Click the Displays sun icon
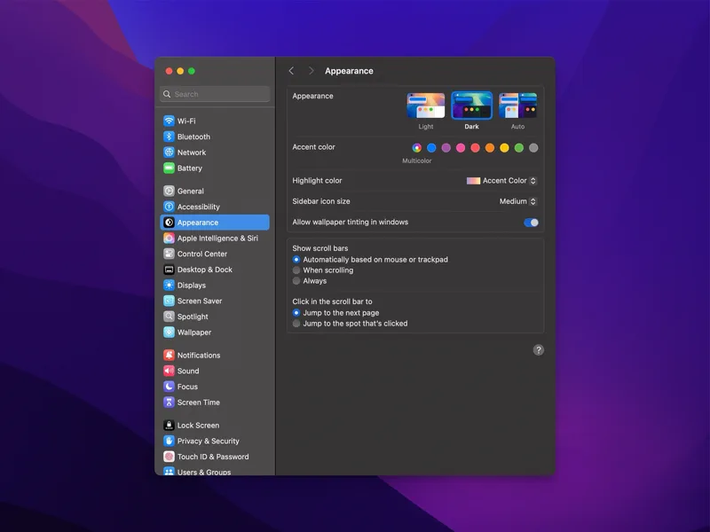The width and height of the screenshot is (710, 532). coord(169,285)
